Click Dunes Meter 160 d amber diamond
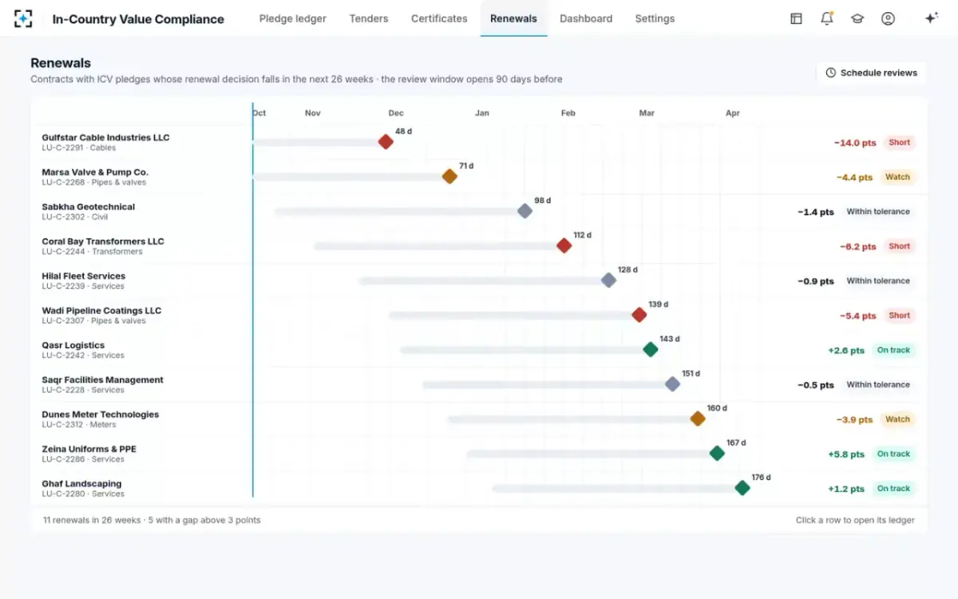Viewport: 958px width, 599px height. tap(698, 419)
